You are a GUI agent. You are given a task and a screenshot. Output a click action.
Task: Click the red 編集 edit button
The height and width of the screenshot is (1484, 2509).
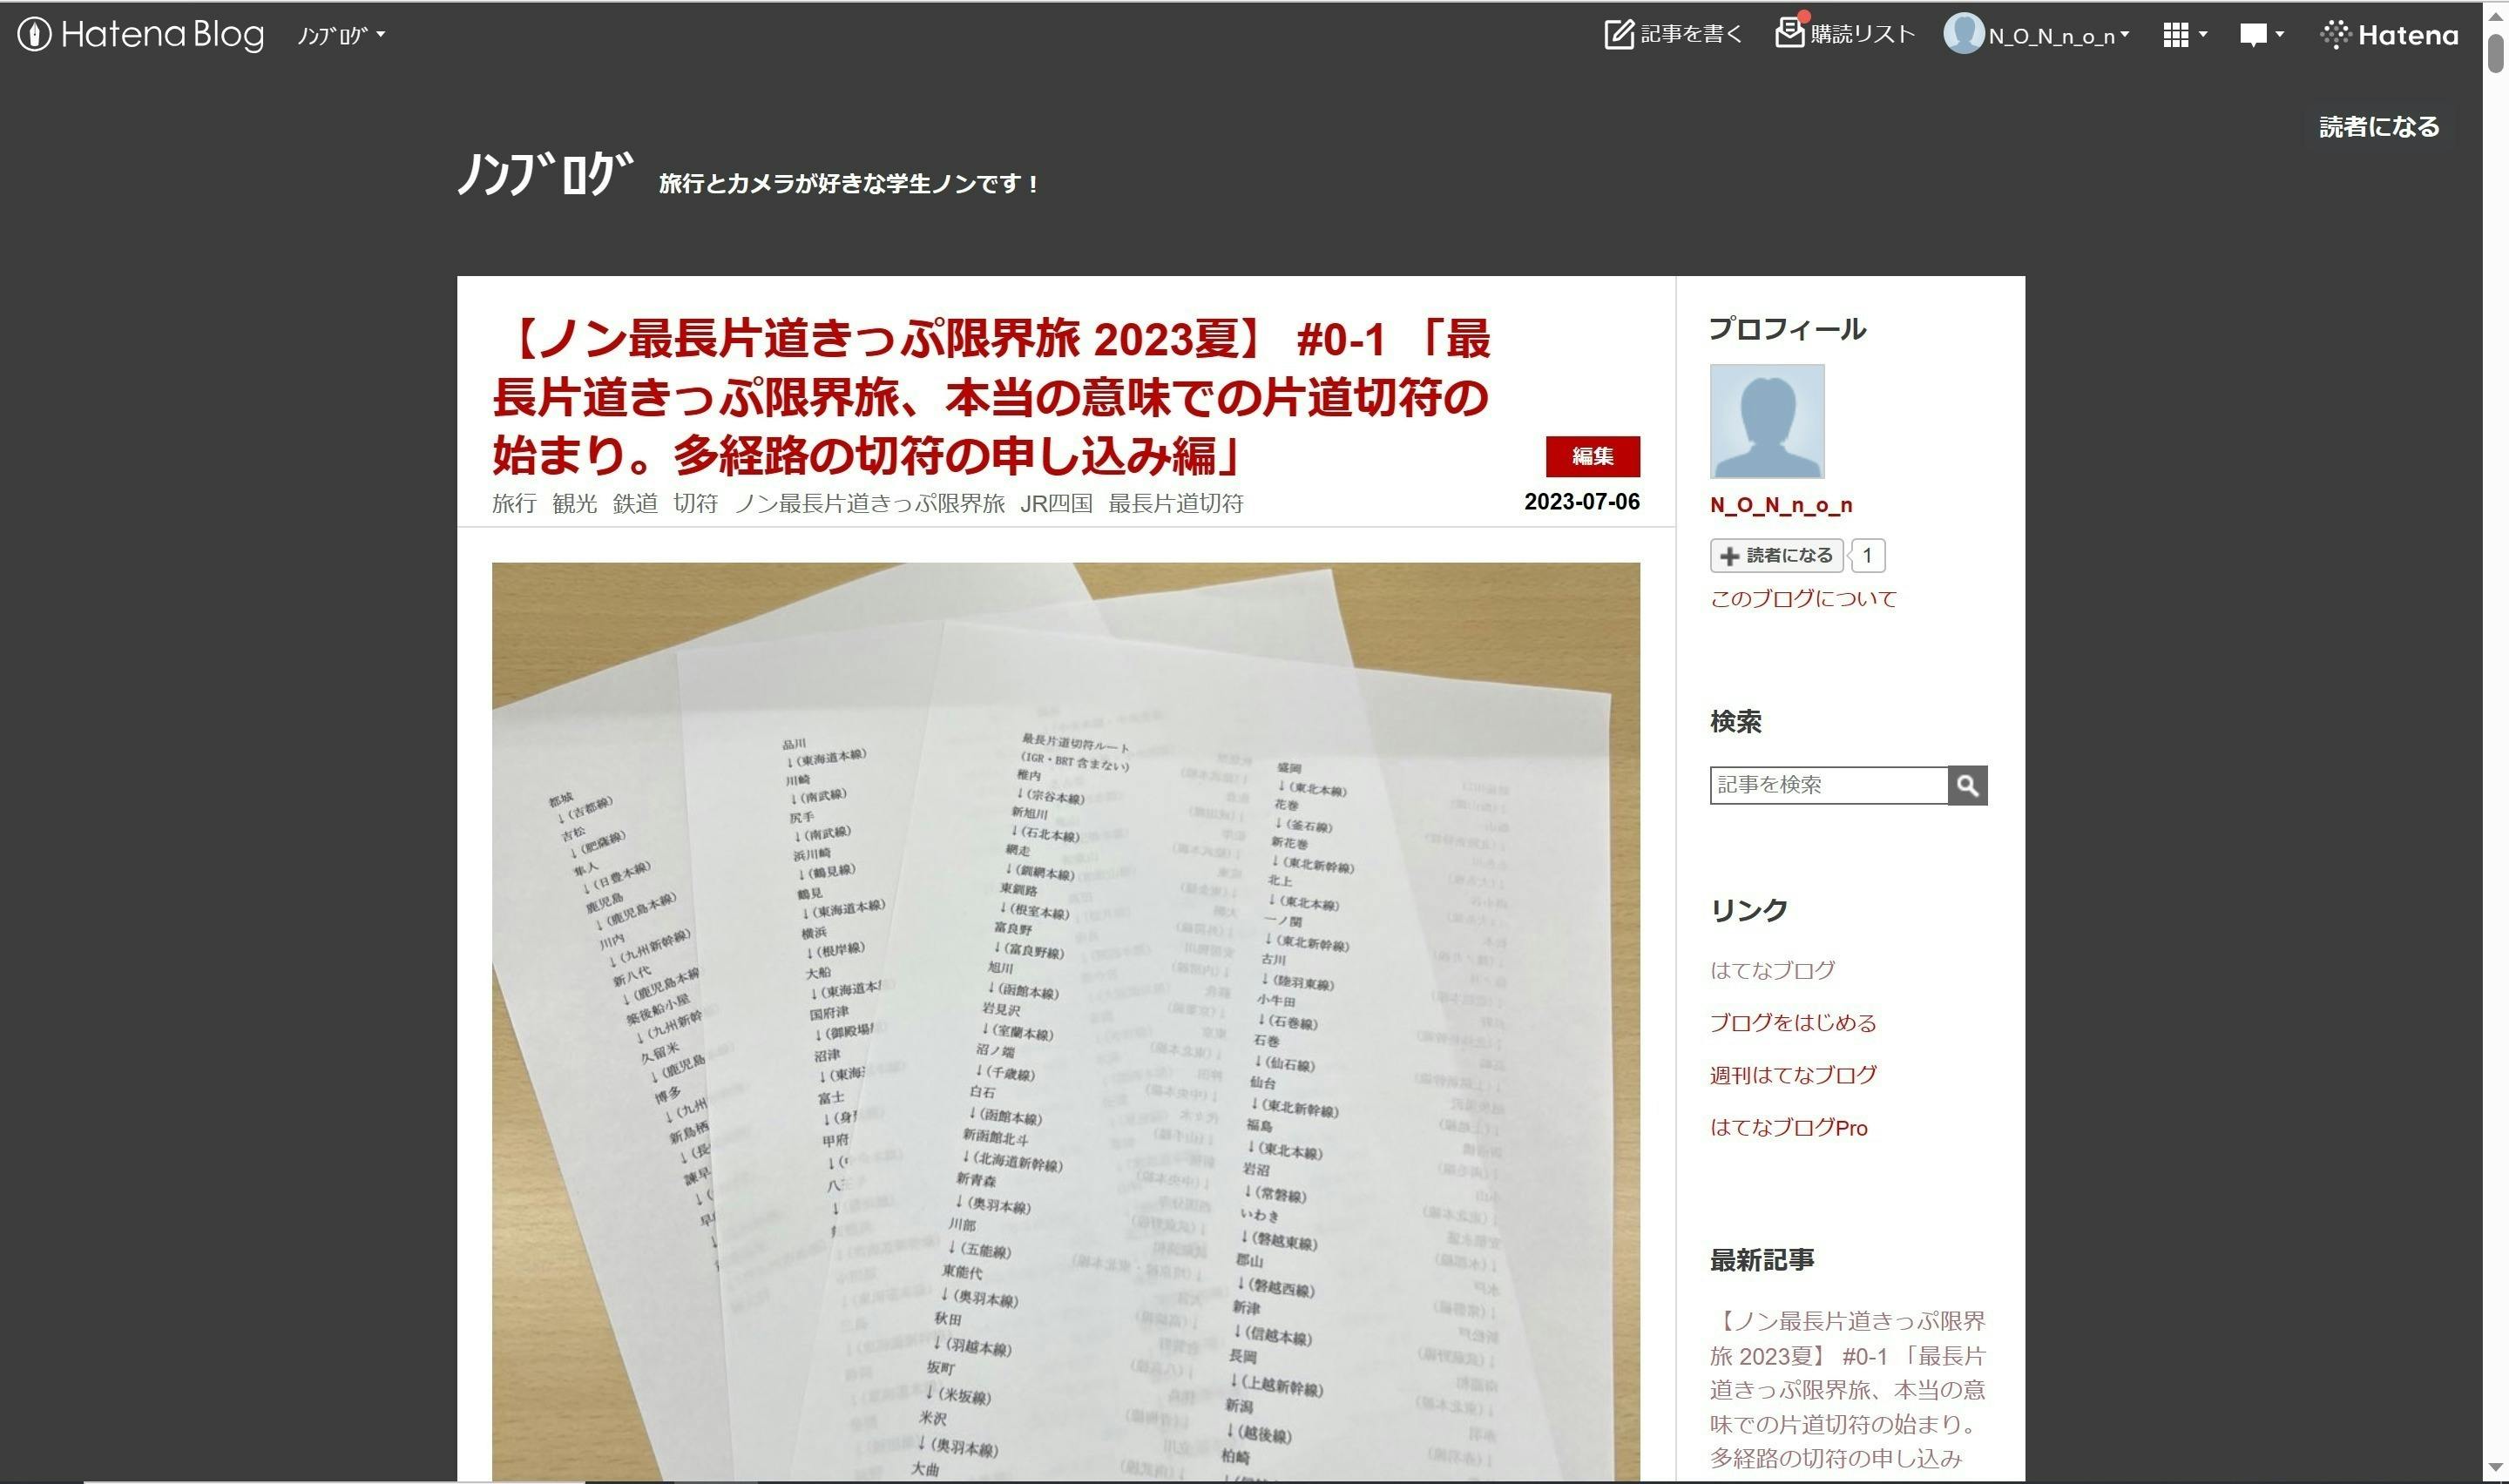[x=1592, y=456]
